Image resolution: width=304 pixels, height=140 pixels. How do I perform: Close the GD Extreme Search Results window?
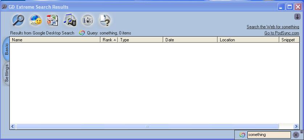[298, 7]
